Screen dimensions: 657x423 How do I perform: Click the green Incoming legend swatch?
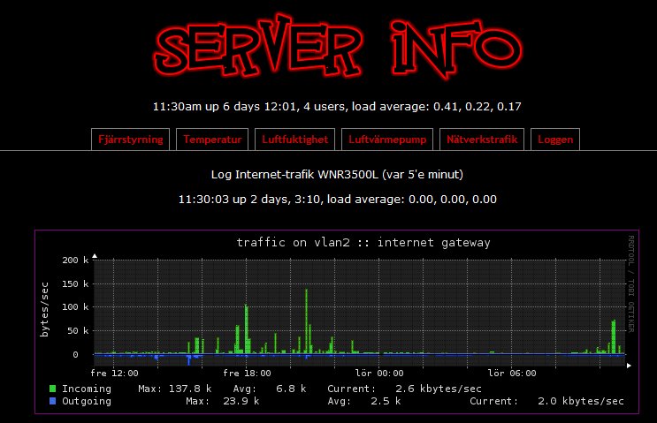[x=52, y=389]
